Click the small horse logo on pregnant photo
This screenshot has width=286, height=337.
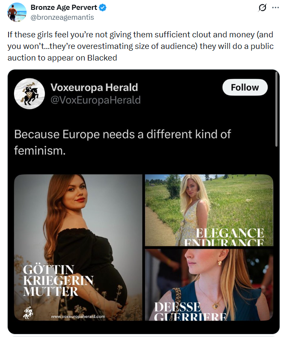click(28, 313)
